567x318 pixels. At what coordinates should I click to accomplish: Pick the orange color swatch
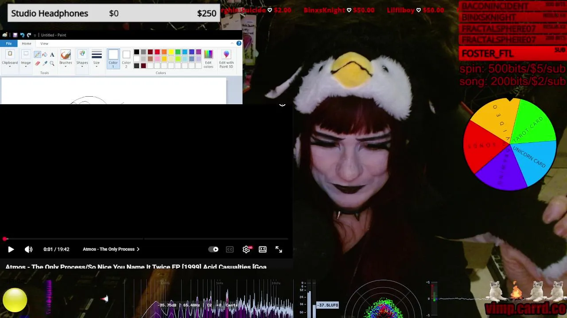[x=164, y=52]
